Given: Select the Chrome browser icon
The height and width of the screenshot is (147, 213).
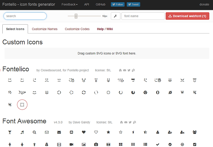Looking at the screenshot, I should [145, 93].
